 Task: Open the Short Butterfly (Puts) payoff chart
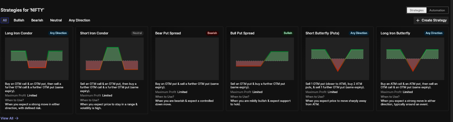[x=337, y=59]
